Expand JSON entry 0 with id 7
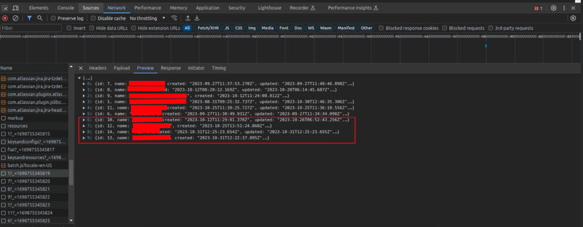The height and width of the screenshot is (227, 583). [84, 84]
